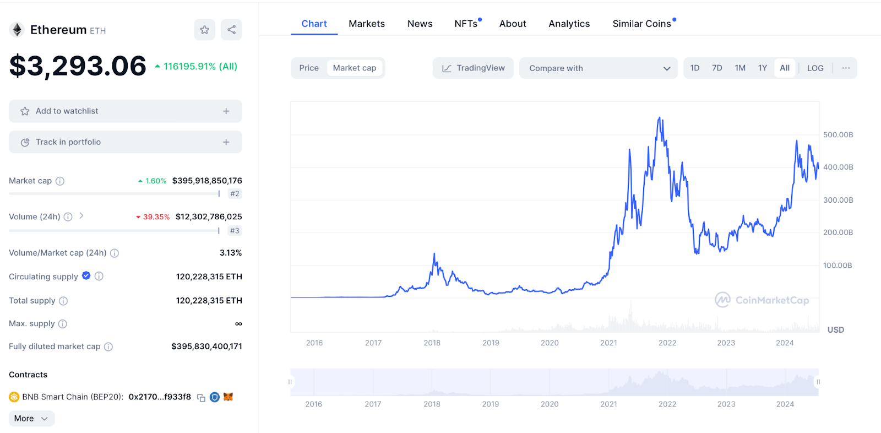This screenshot has width=881, height=433.
Task: Select the 1M time range
Action: [740, 68]
